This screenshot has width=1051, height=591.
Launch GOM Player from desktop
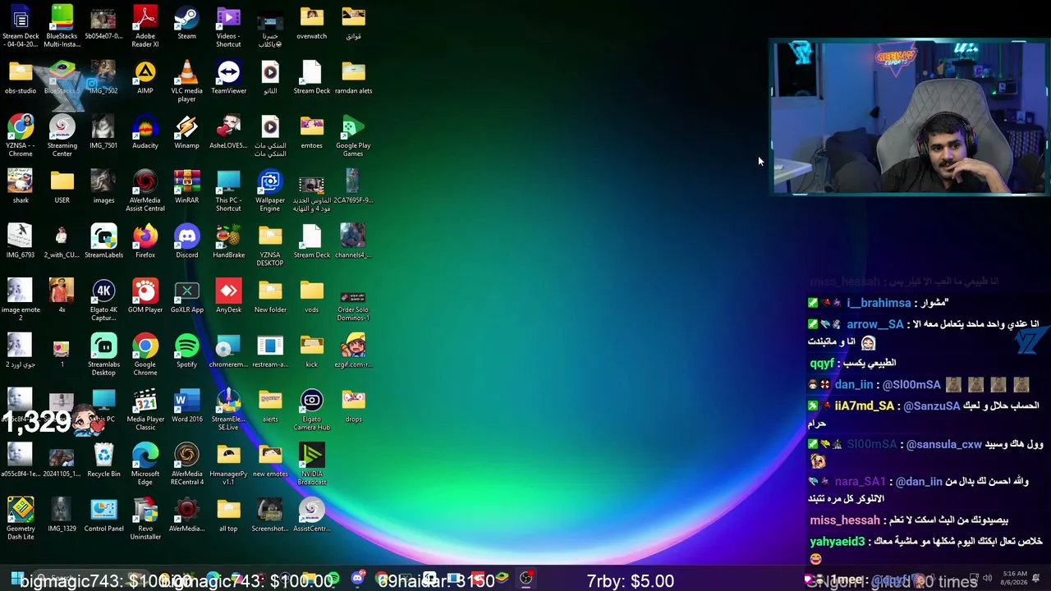(145, 296)
